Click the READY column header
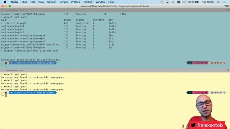The image size is (230, 129). (x=68, y=20)
